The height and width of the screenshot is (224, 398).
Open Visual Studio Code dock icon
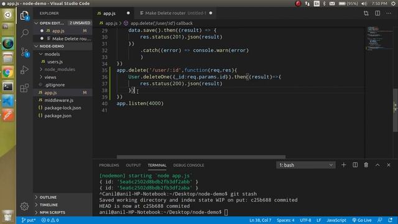click(7, 101)
